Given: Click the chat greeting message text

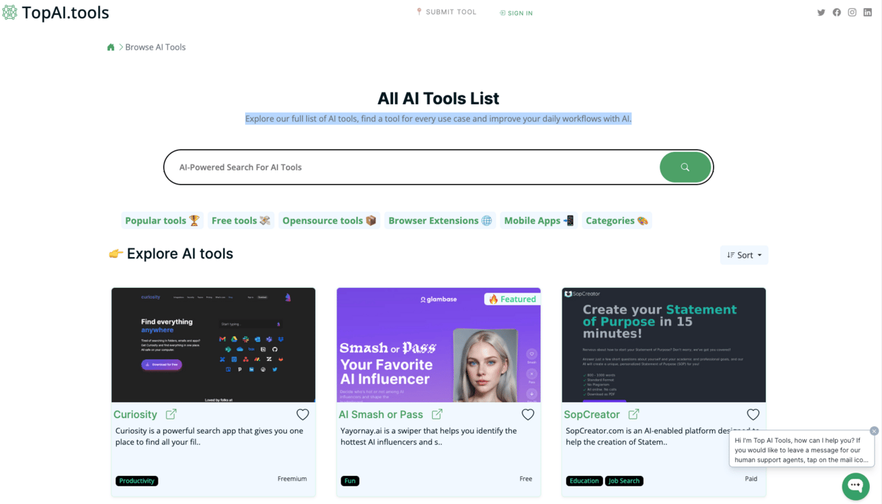Looking at the screenshot, I should pyautogui.click(x=801, y=450).
